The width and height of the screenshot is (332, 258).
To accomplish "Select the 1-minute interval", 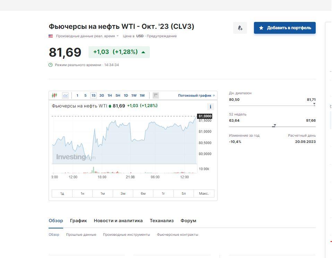I will [77, 96].
